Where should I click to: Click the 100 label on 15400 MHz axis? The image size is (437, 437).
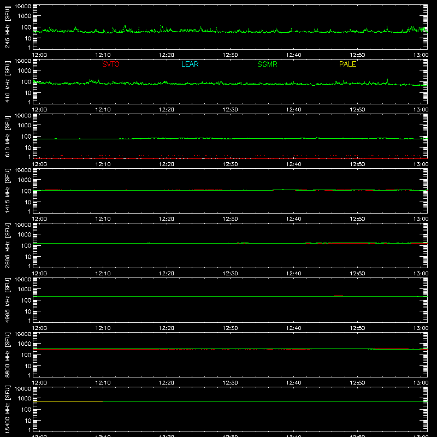(x=26, y=410)
